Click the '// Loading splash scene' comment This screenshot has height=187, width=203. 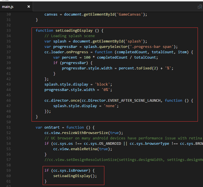click(x=70, y=36)
